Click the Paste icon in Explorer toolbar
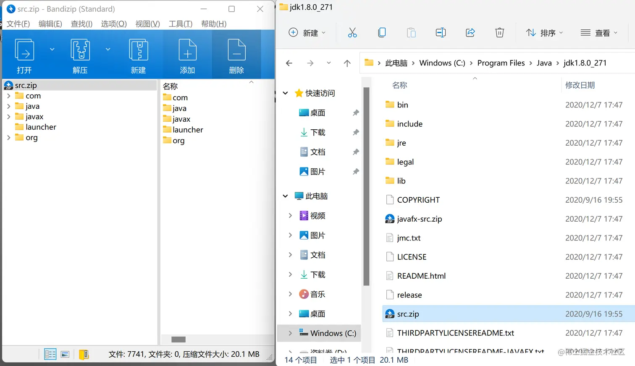 click(x=411, y=33)
